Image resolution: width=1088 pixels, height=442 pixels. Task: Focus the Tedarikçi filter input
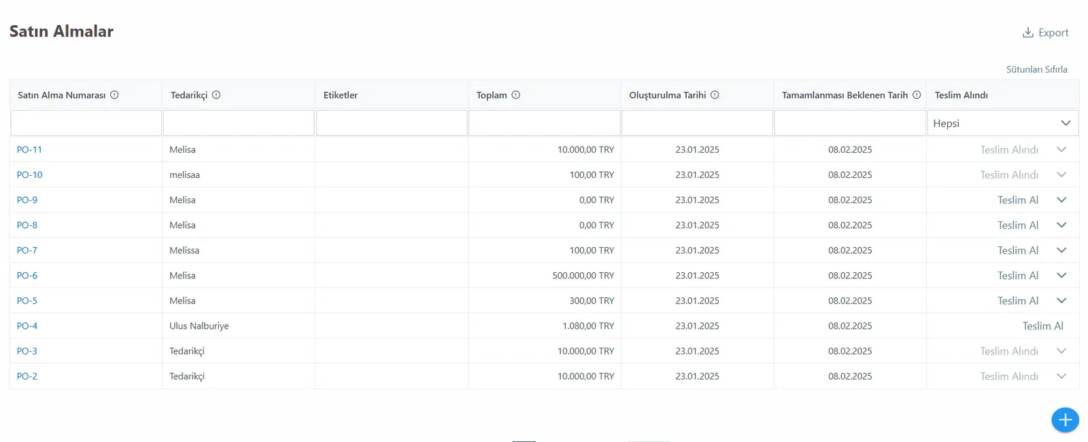click(239, 123)
